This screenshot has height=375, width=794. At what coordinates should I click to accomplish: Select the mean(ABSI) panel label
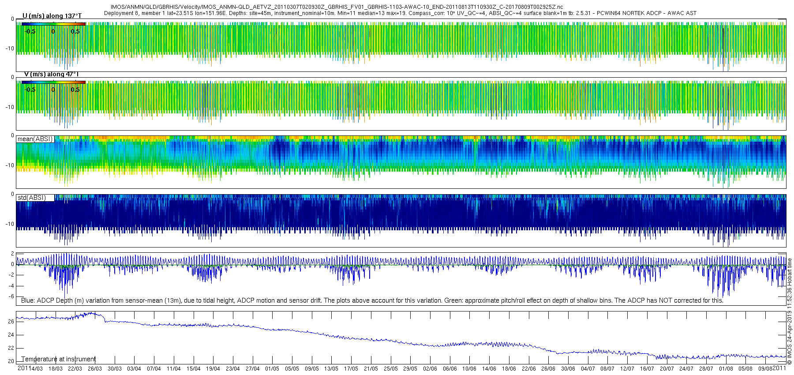pos(35,139)
